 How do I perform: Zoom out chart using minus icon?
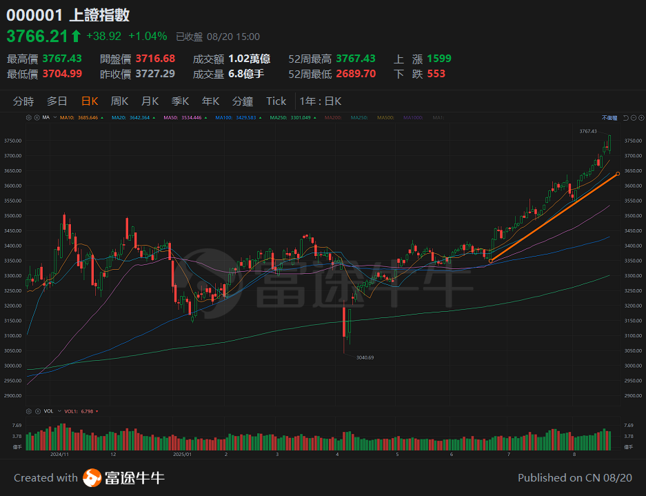click(633, 117)
